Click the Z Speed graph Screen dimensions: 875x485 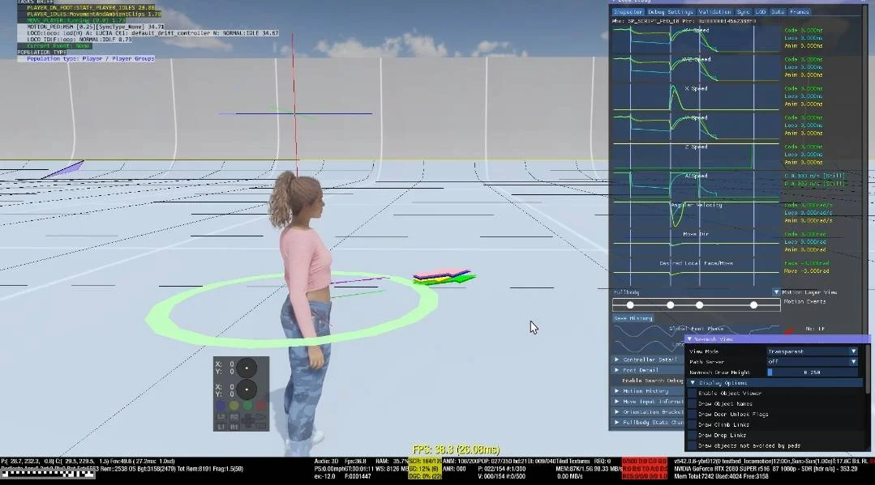[696, 155]
